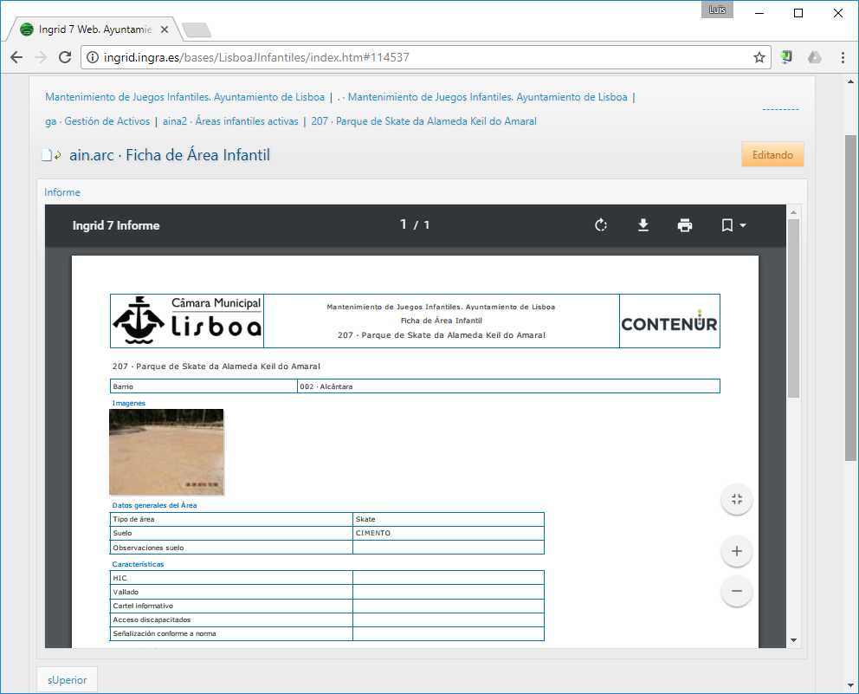The width and height of the screenshot is (859, 694).
Task: Download the Ingrid 7 Informe PDF
Action: [643, 225]
